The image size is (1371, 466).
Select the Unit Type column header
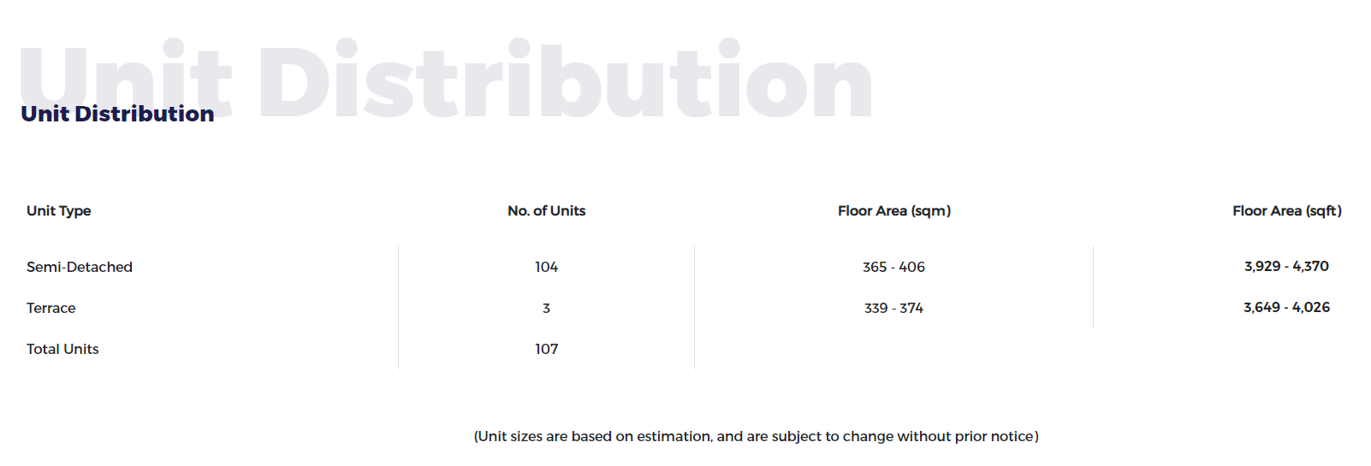point(58,211)
